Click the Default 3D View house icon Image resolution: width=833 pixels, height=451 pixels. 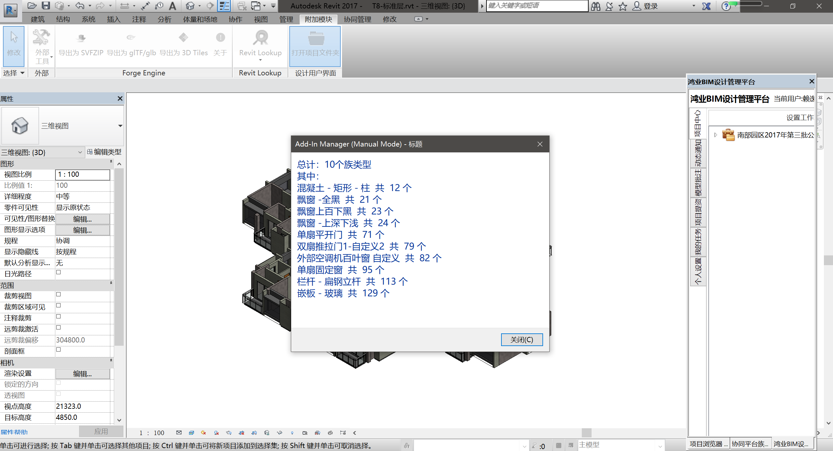(x=190, y=6)
